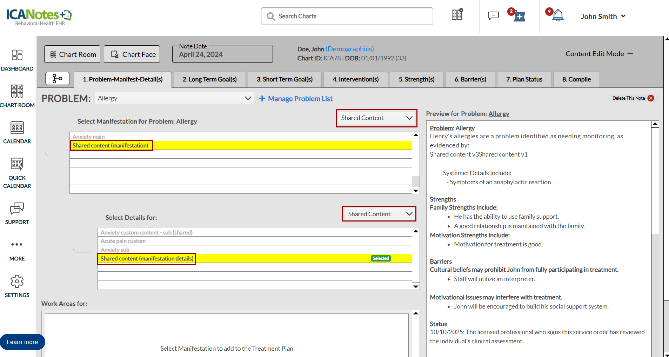Expand the PROBLEM Allergy dropdown

[174, 98]
